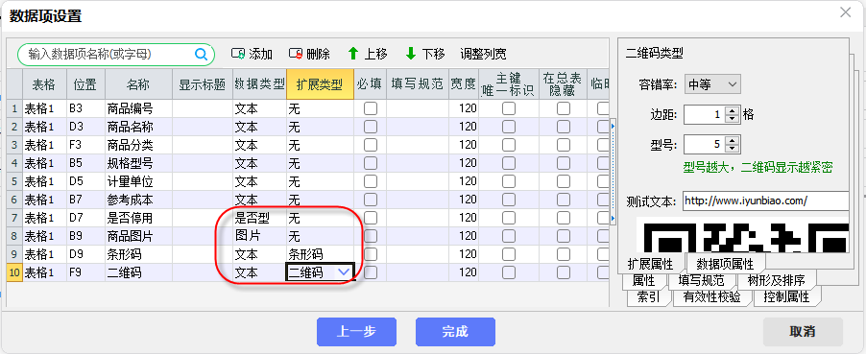The image size is (866, 354).
Task: Open the 二维码 extension type dropdown arrow
Action: point(344,271)
